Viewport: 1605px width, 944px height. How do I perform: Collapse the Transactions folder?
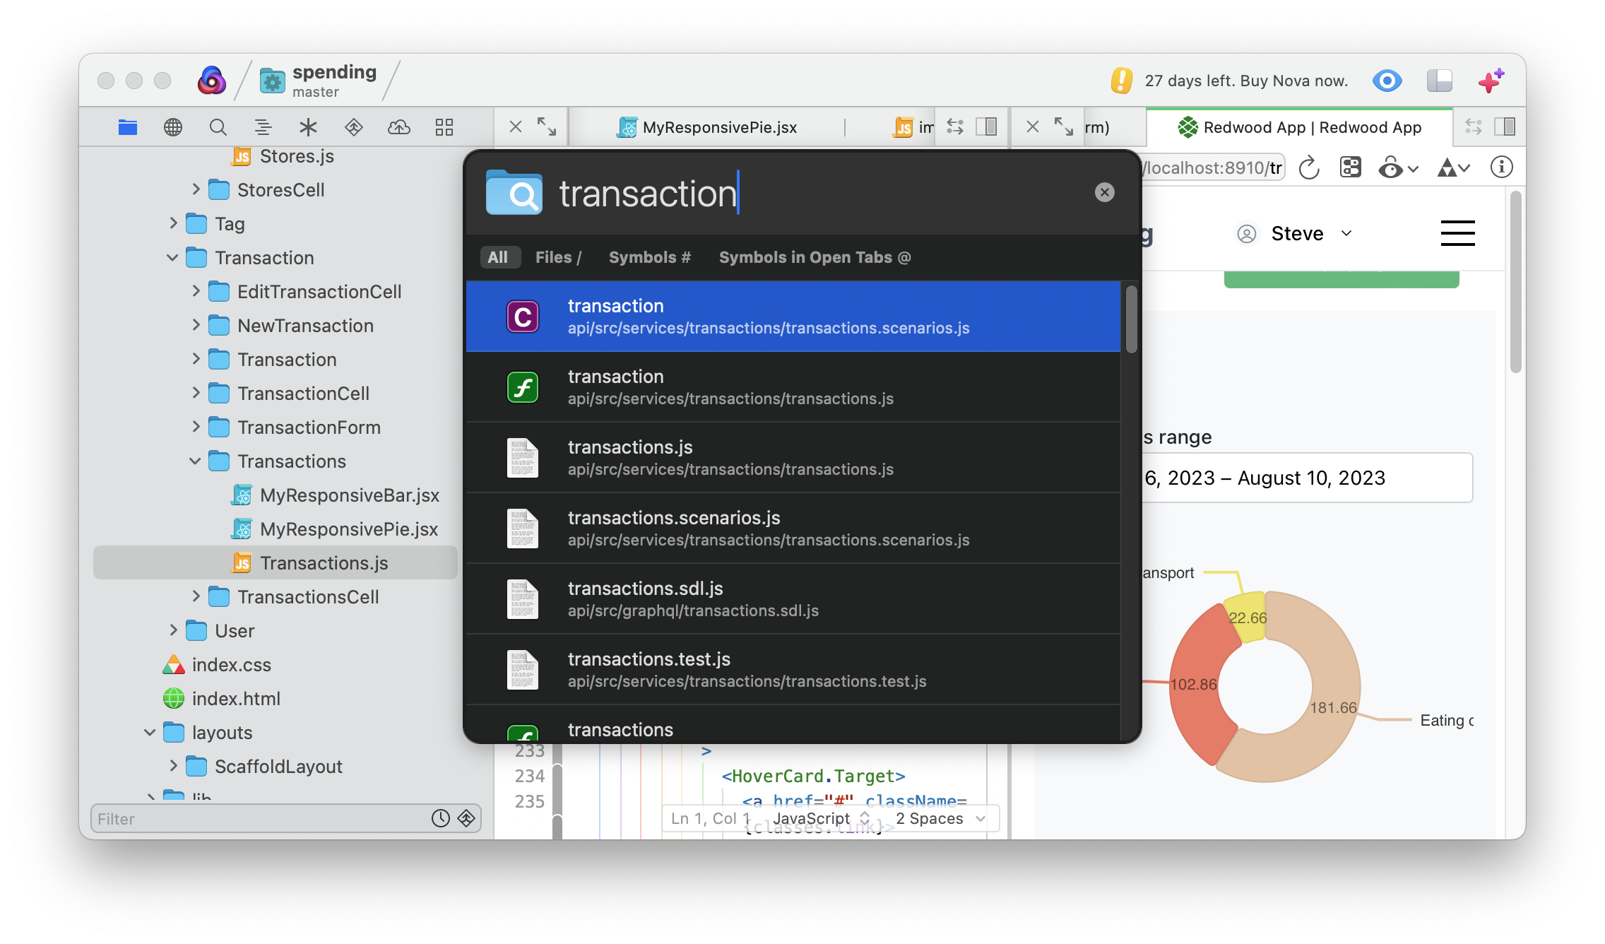point(195,461)
